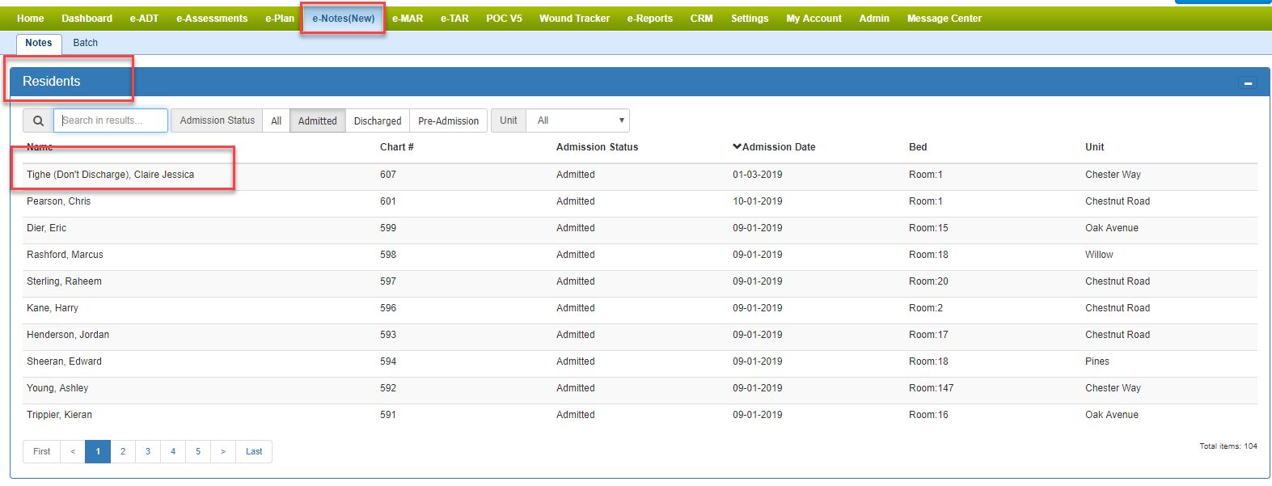Go to previous page arrow
Viewport: 1272px width, 486px height.
(73, 451)
